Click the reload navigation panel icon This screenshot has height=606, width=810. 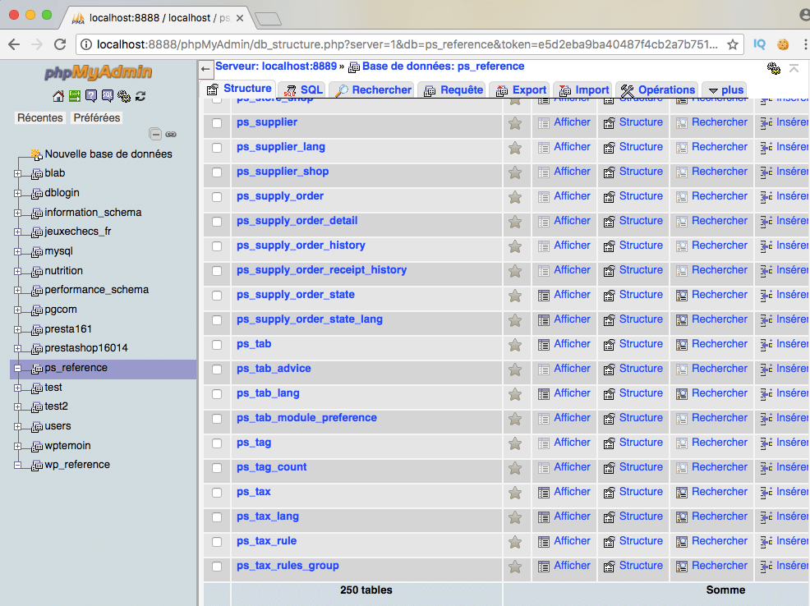point(140,96)
